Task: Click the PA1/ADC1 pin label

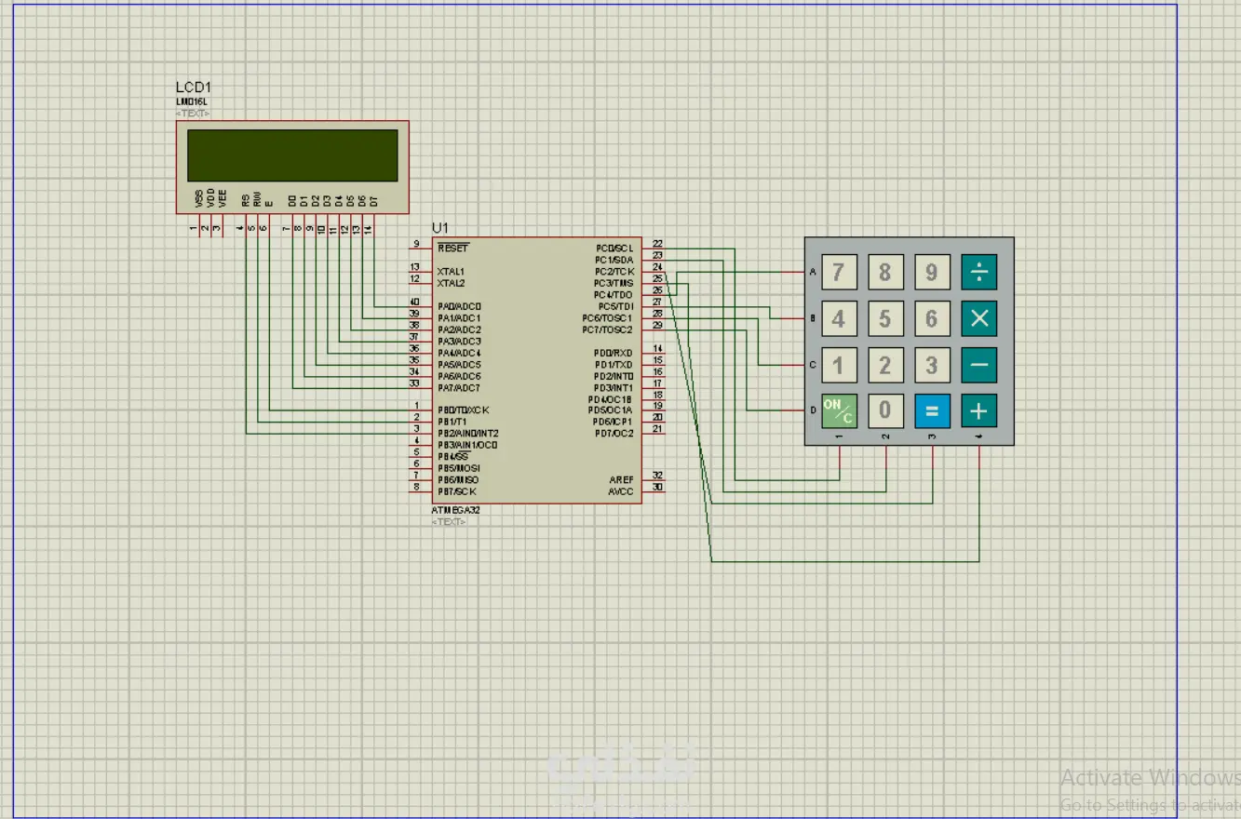Action: coord(459,318)
